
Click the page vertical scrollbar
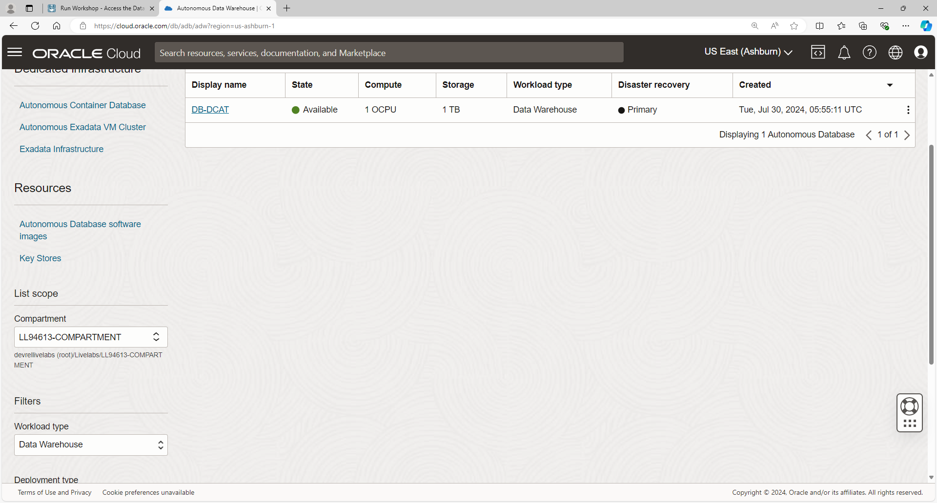(931, 254)
